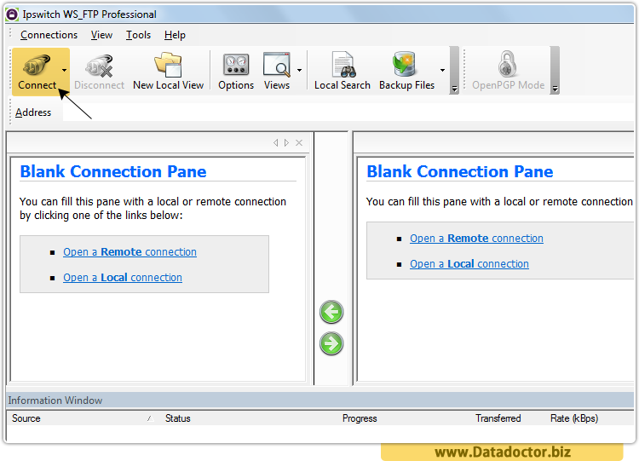Close the left connection pane
The width and height of the screenshot is (639, 461).
pos(299,142)
